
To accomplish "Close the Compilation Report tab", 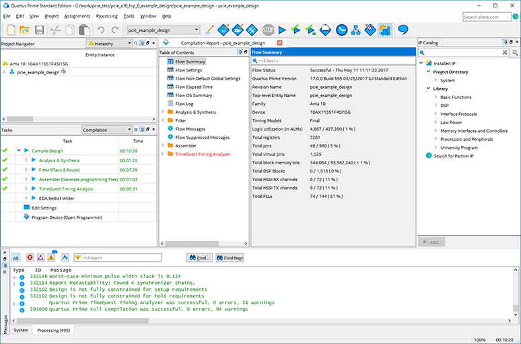I will 279,43.
